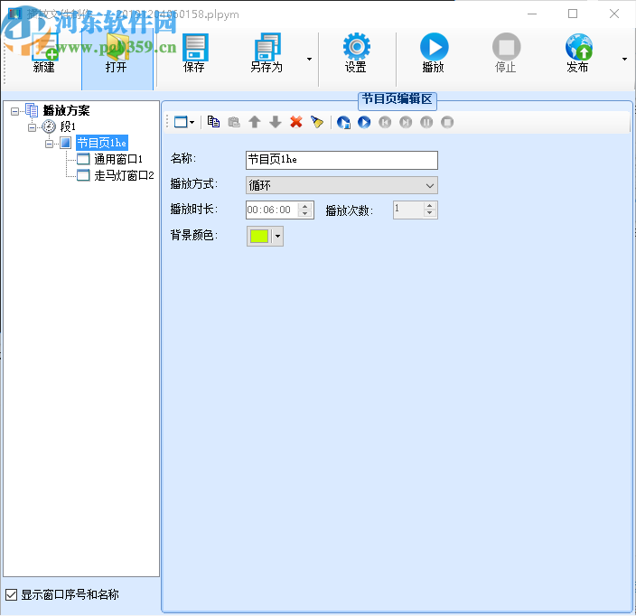
Task: Click the yellow-green 背景颜色 swatch
Action: pyautogui.click(x=259, y=236)
